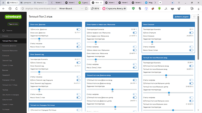Reload the page with the refresh icon
Viewport: 202px width, 113px height.
pyautogui.click(x=16, y=8)
